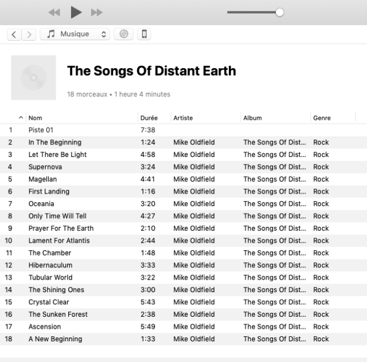Click the 18 morceaux summary text
Image resolution: width=367 pixels, height=362 pixels.
[119, 95]
